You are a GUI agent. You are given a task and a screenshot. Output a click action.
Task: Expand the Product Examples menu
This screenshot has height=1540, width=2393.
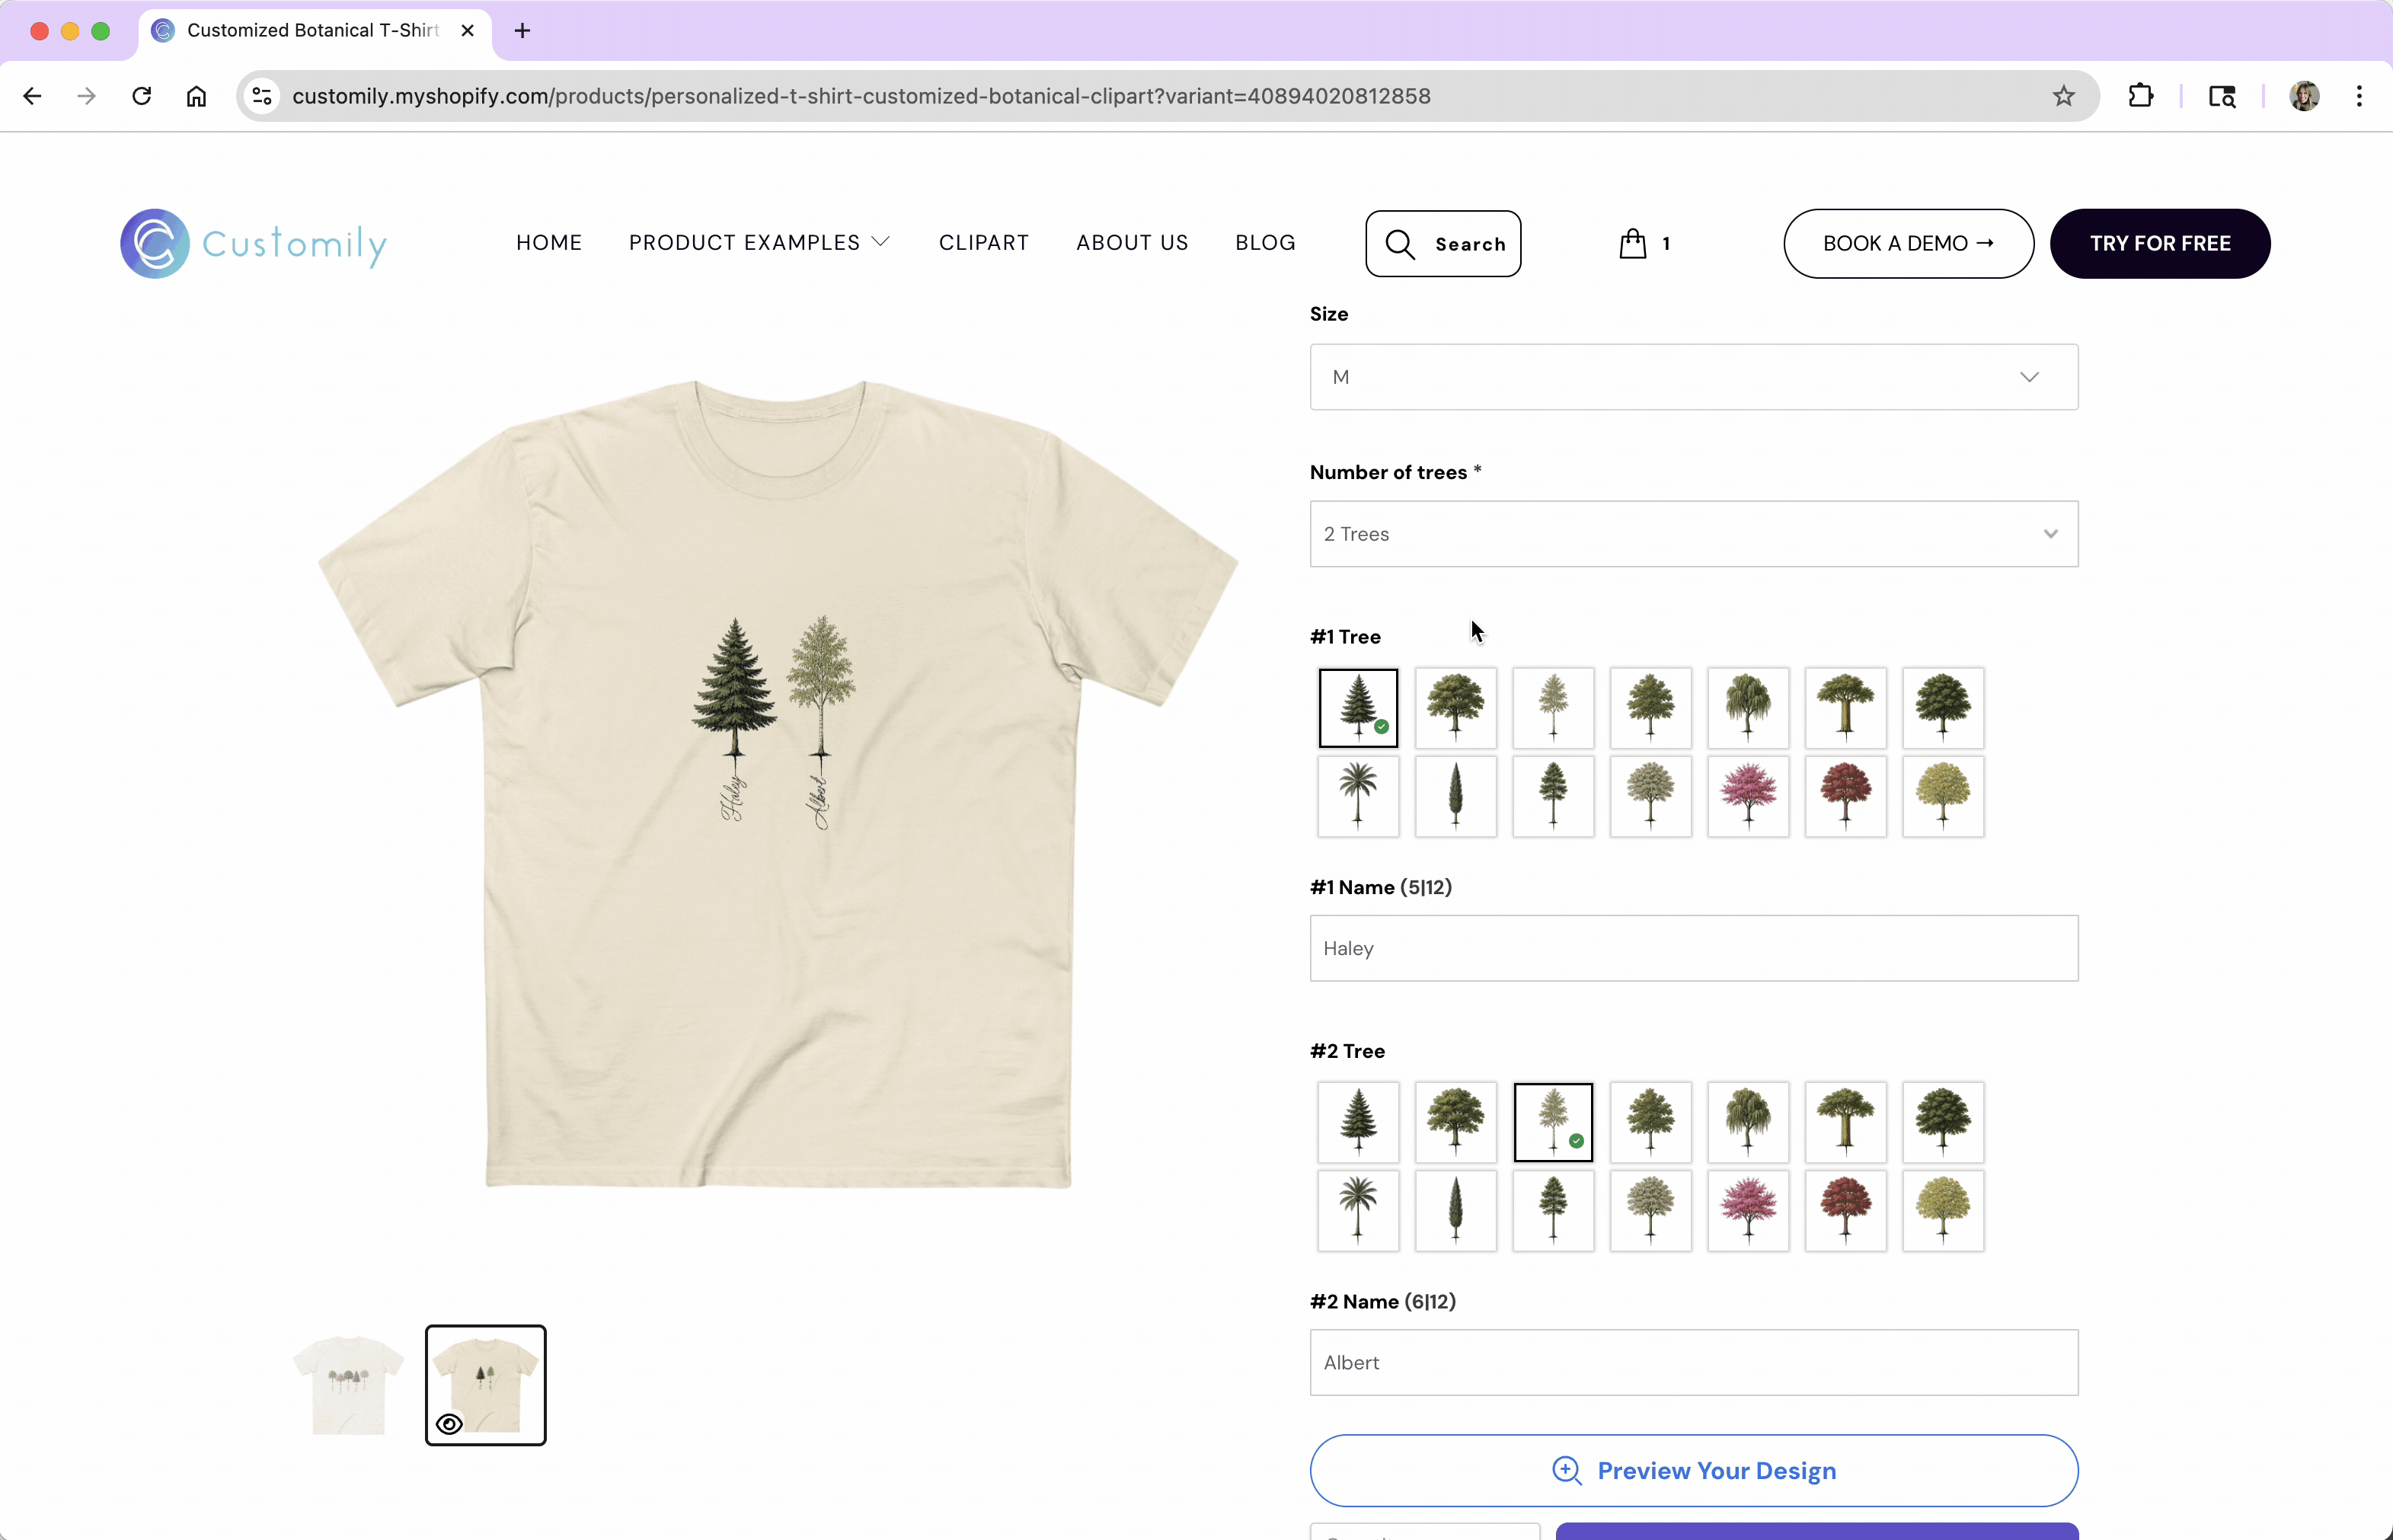tap(758, 243)
